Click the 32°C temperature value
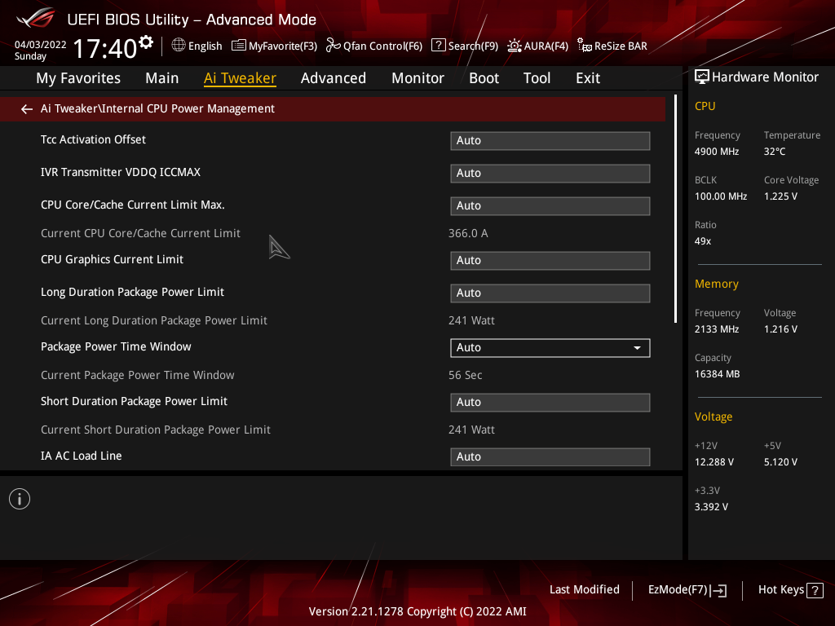835x626 pixels. [x=775, y=152]
